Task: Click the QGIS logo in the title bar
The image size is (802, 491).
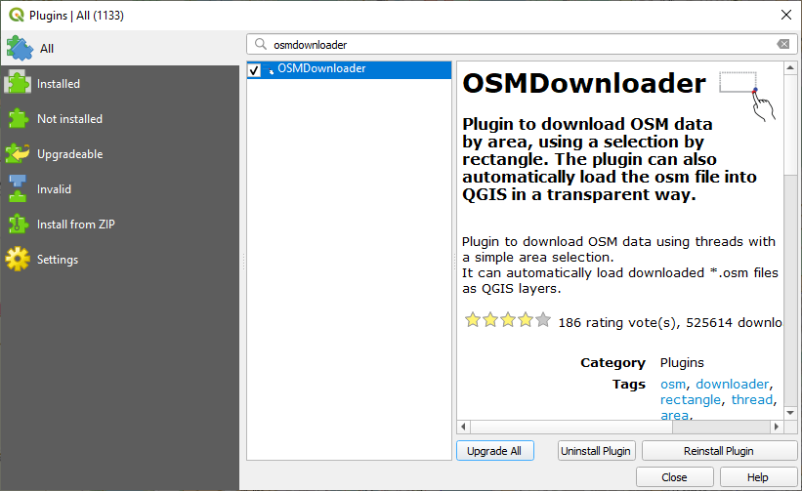Action: click(x=17, y=15)
